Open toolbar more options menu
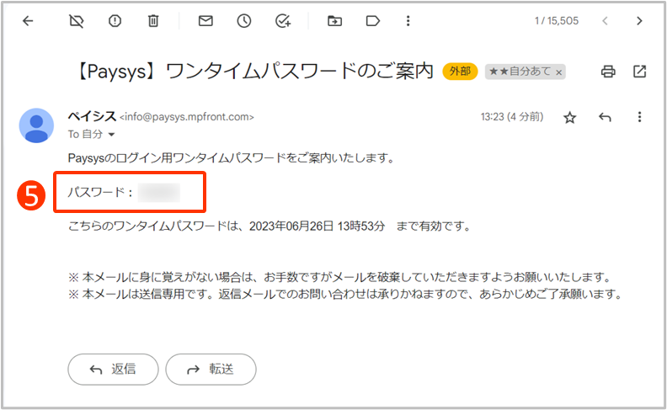 click(408, 21)
